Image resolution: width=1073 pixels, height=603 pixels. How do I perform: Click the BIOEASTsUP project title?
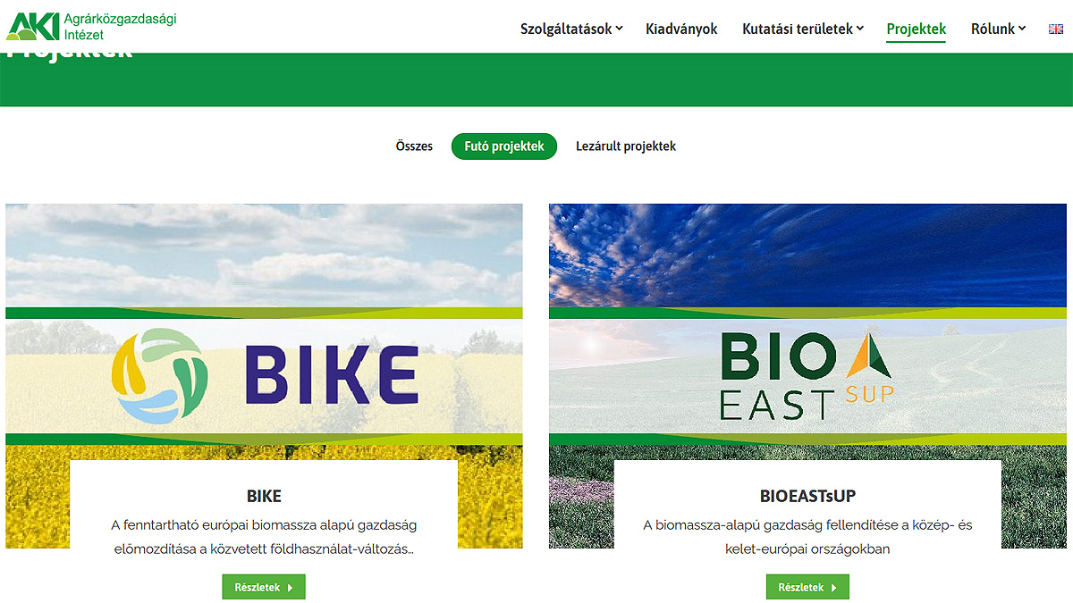[x=807, y=496]
